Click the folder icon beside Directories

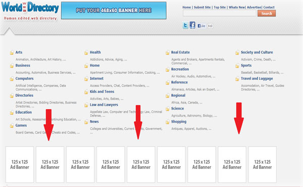point(12,96)
